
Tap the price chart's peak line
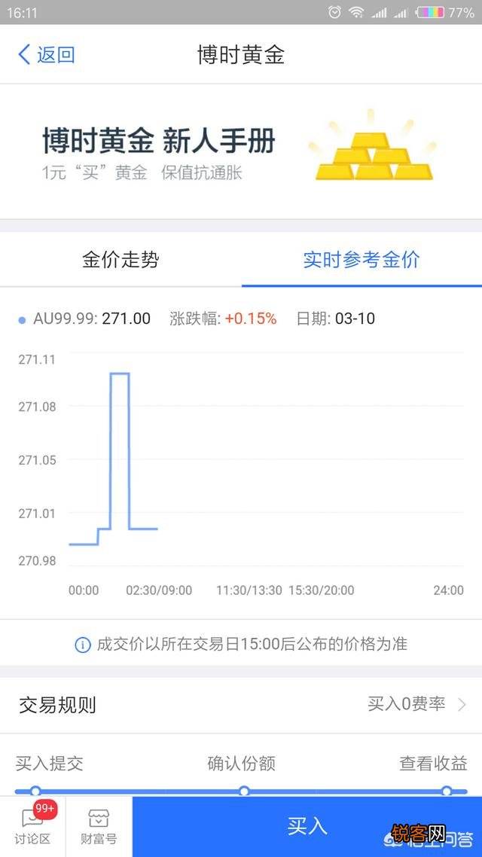click(120, 374)
